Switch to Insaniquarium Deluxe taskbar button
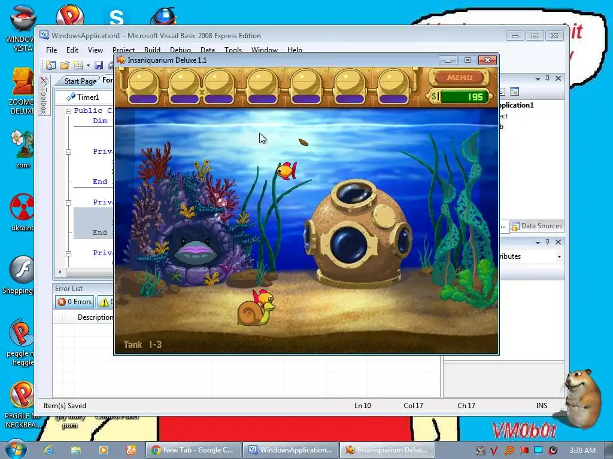 click(x=387, y=450)
